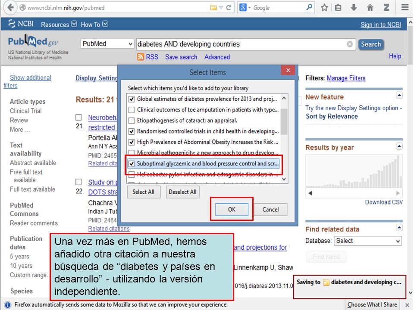The height and width of the screenshot is (310, 414).
Task: Check Clinical outcomes of toe amputation item
Action: (x=131, y=110)
